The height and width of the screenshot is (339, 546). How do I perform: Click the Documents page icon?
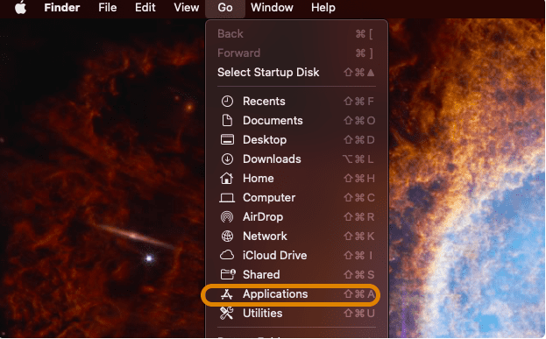coord(227,120)
